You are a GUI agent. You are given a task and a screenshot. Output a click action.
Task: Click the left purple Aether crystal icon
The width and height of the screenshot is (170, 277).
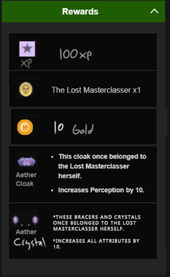pos(16,220)
